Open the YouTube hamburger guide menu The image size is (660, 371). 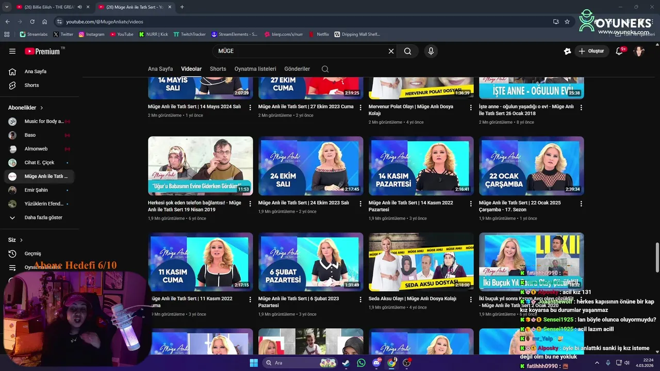[x=12, y=51]
